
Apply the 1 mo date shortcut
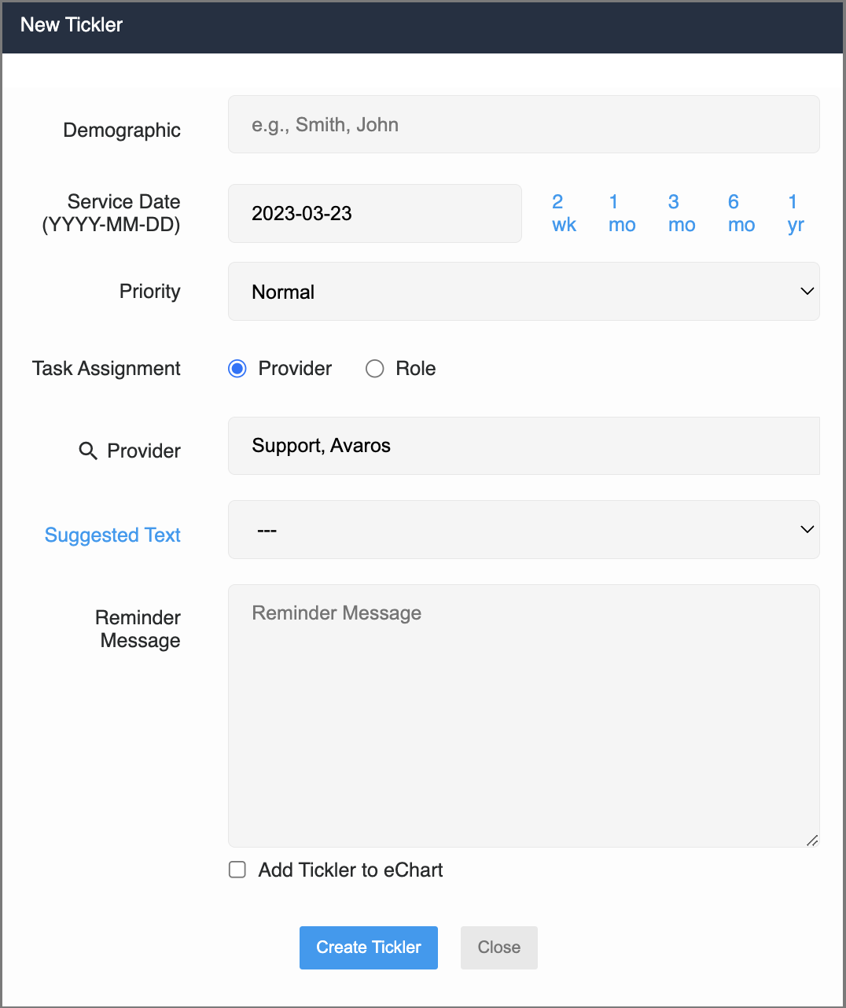click(621, 213)
